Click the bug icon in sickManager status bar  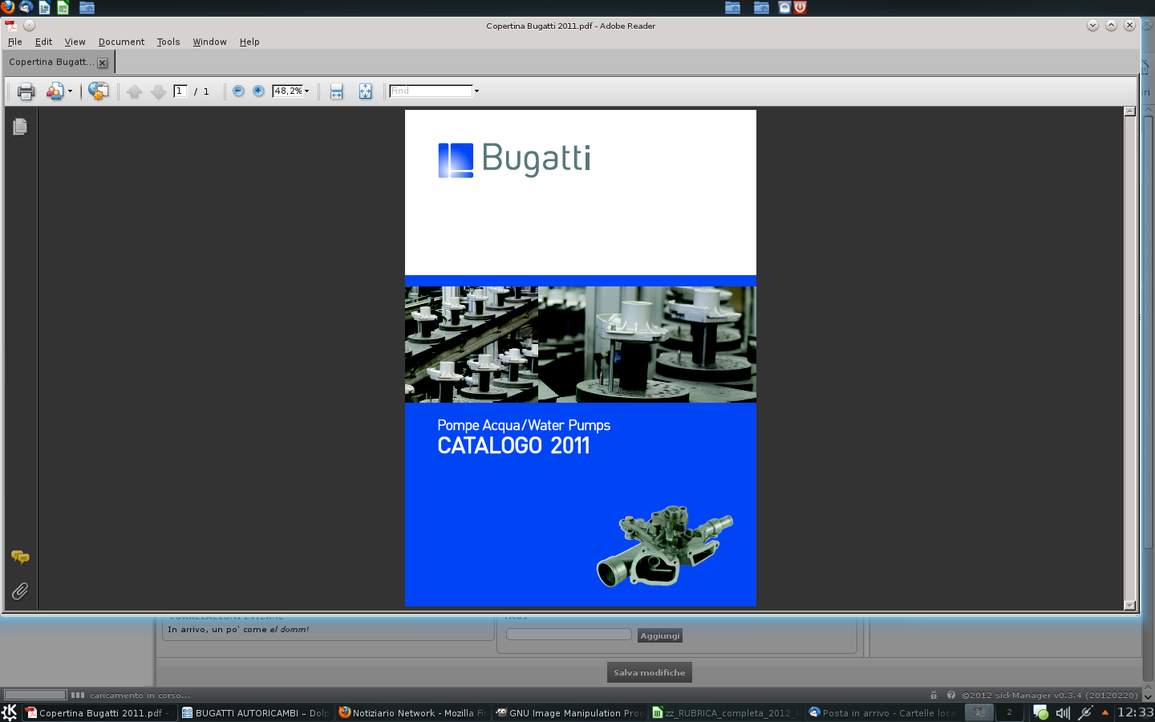coord(934,695)
